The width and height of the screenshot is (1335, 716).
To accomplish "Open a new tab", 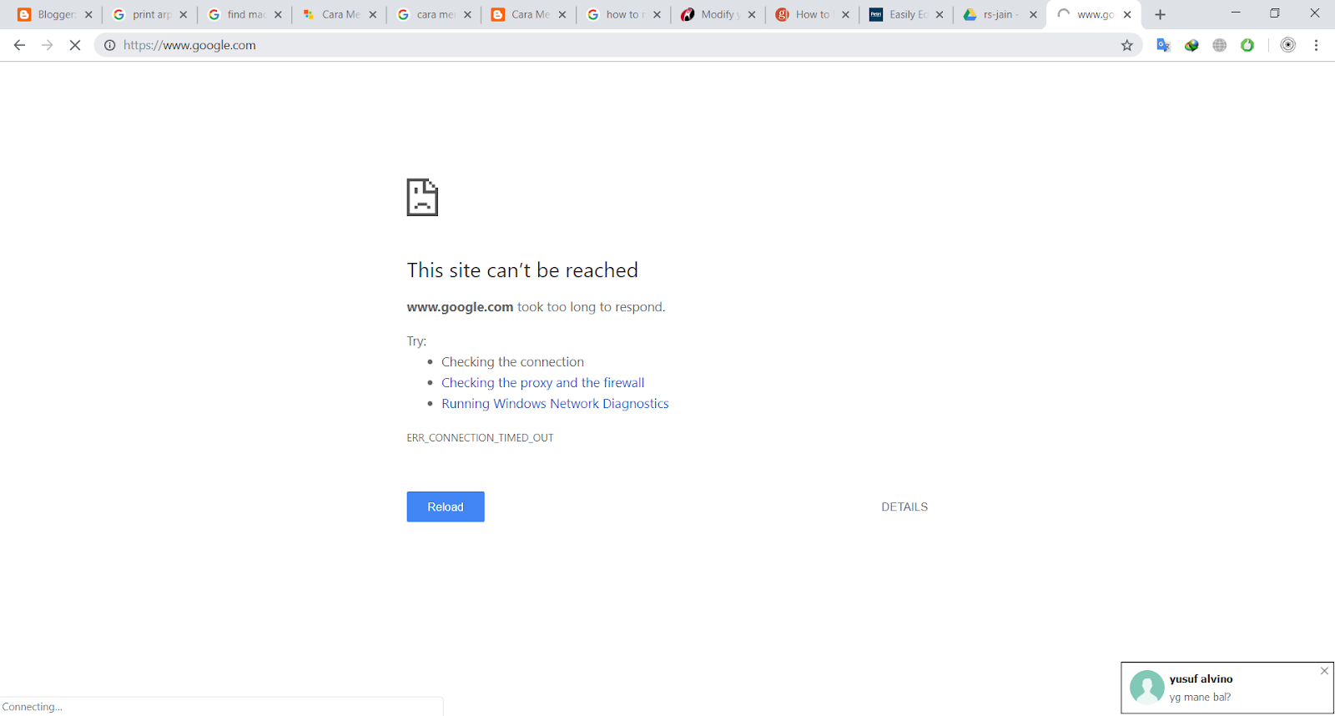I will click(x=1160, y=14).
